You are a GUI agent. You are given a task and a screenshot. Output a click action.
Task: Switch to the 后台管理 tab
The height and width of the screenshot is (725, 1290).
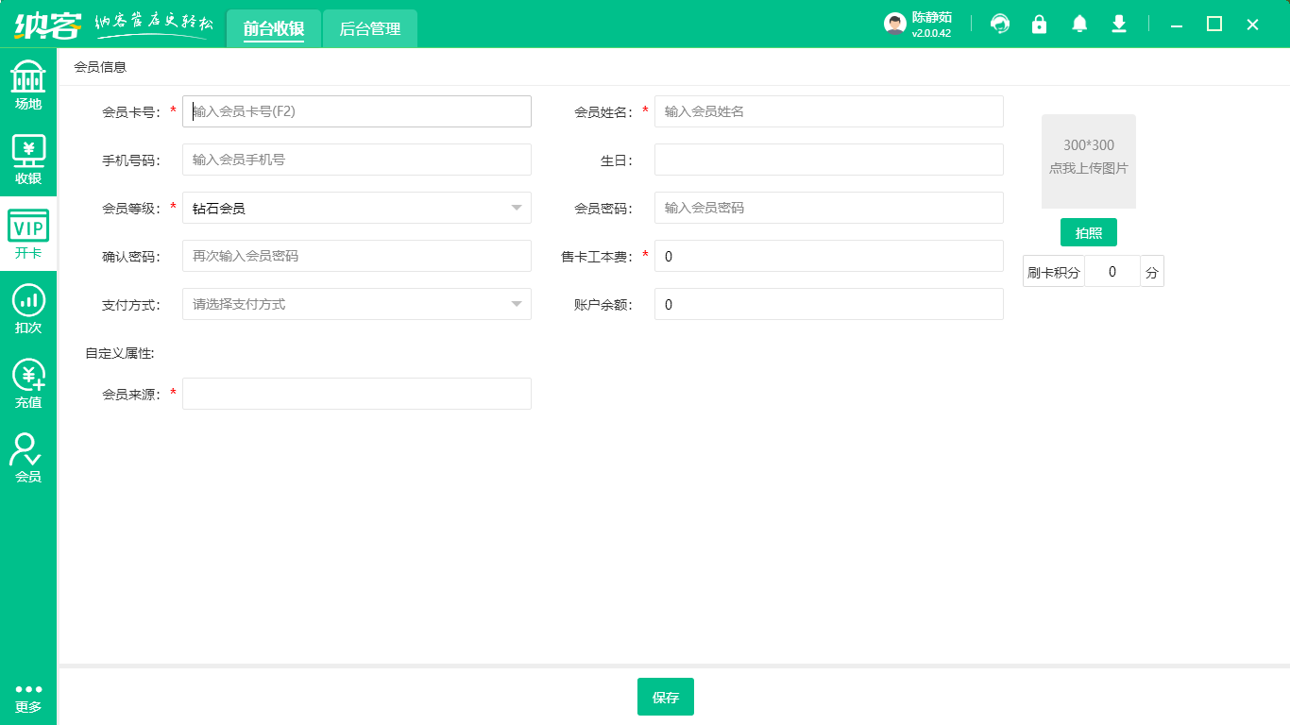point(370,28)
